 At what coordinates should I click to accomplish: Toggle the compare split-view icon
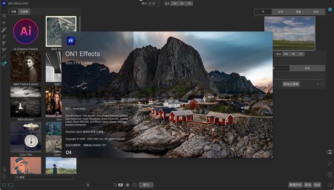tap(135, 185)
